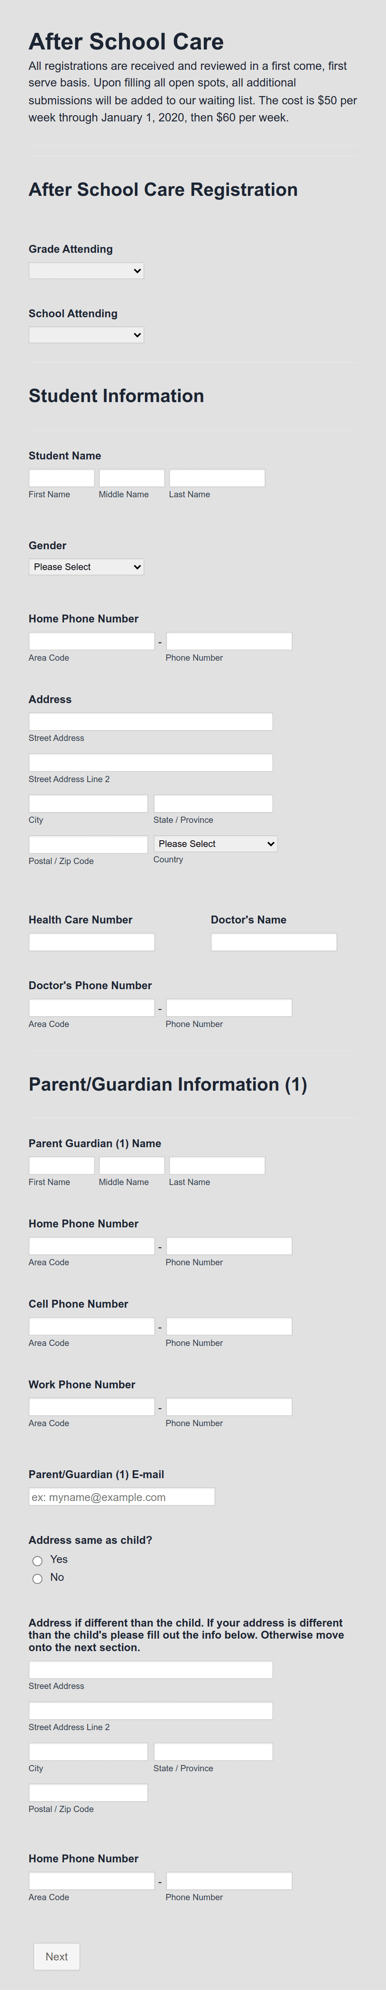The height and width of the screenshot is (1990, 386).
Task: Click the State / Province field
Action: [x=213, y=802]
